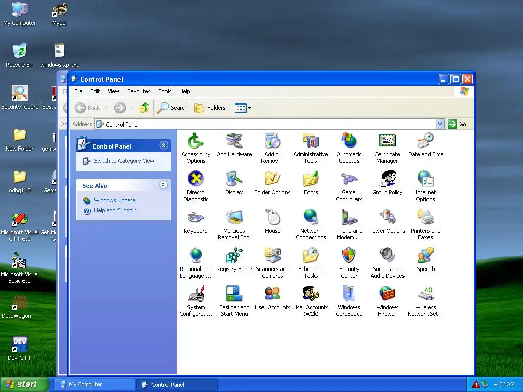Open Taskbar and Start Menu icon

(x=234, y=294)
